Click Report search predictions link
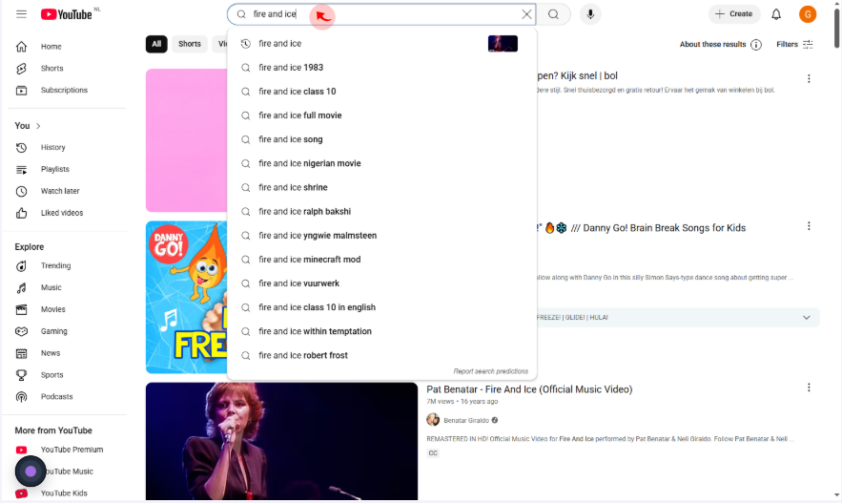This screenshot has height=503, width=842. click(x=490, y=371)
